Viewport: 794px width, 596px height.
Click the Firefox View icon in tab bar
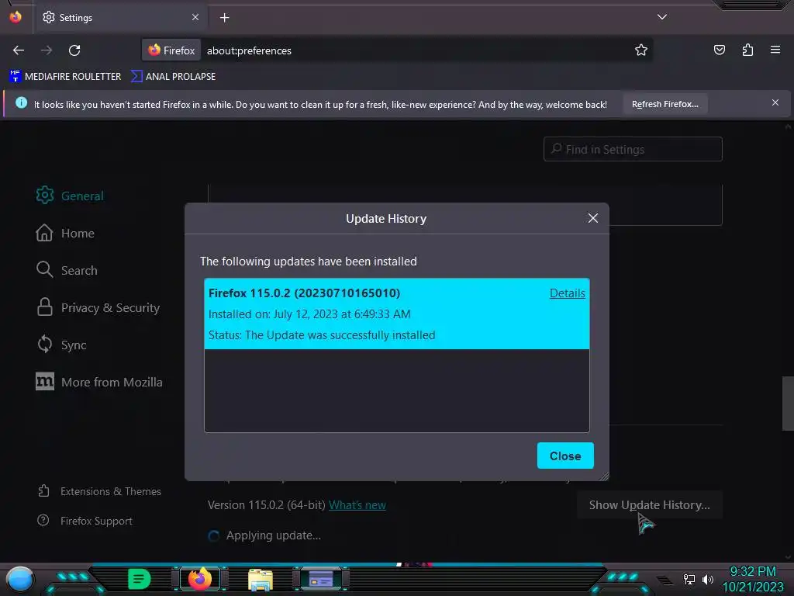tap(16, 17)
